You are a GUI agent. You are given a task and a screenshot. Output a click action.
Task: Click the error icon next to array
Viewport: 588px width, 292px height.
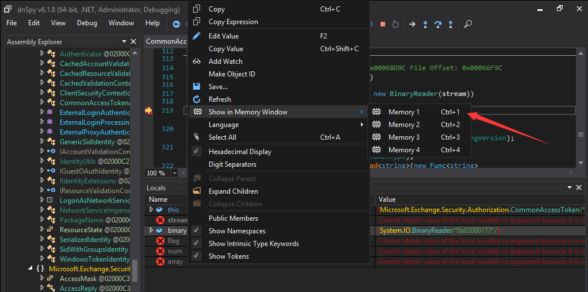pyautogui.click(x=160, y=262)
